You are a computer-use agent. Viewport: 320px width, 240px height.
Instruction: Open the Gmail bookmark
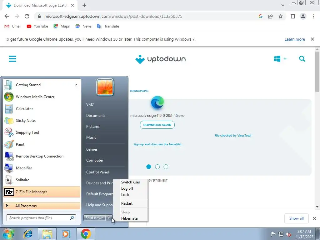click(x=13, y=26)
